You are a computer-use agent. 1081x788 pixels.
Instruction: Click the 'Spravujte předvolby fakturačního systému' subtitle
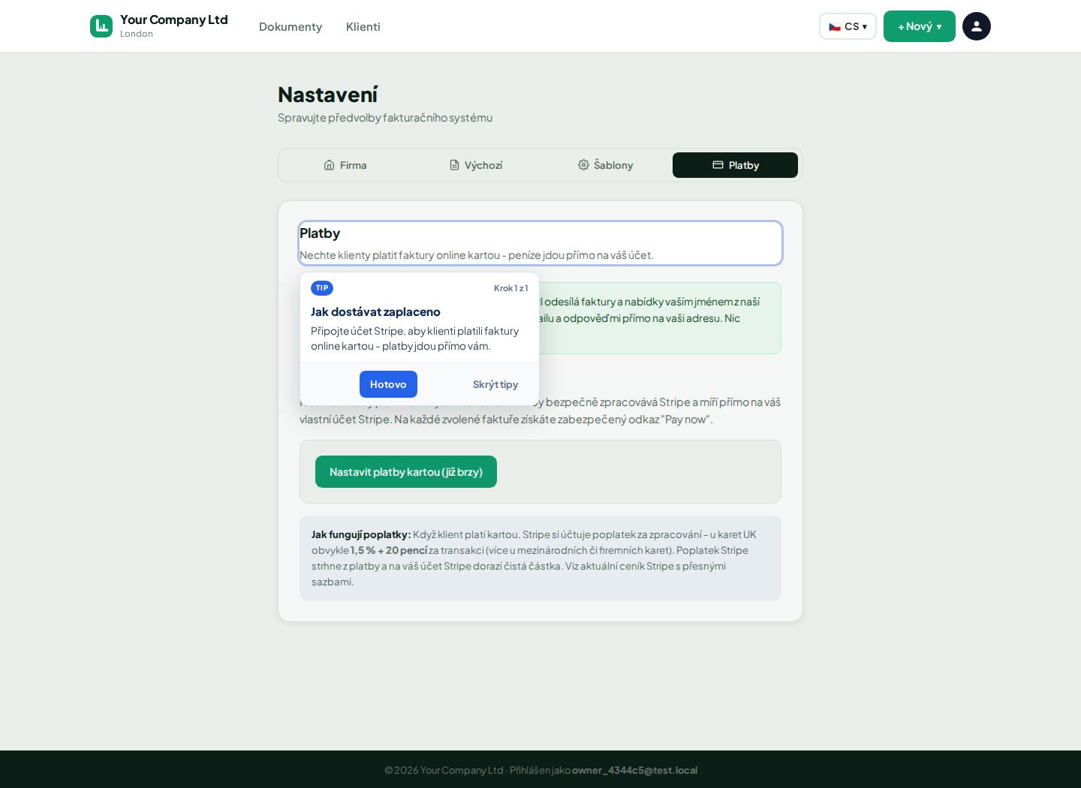coord(385,118)
